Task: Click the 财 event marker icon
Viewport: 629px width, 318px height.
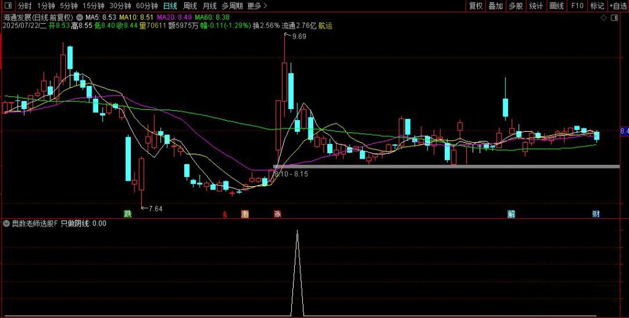Action: pyautogui.click(x=596, y=214)
